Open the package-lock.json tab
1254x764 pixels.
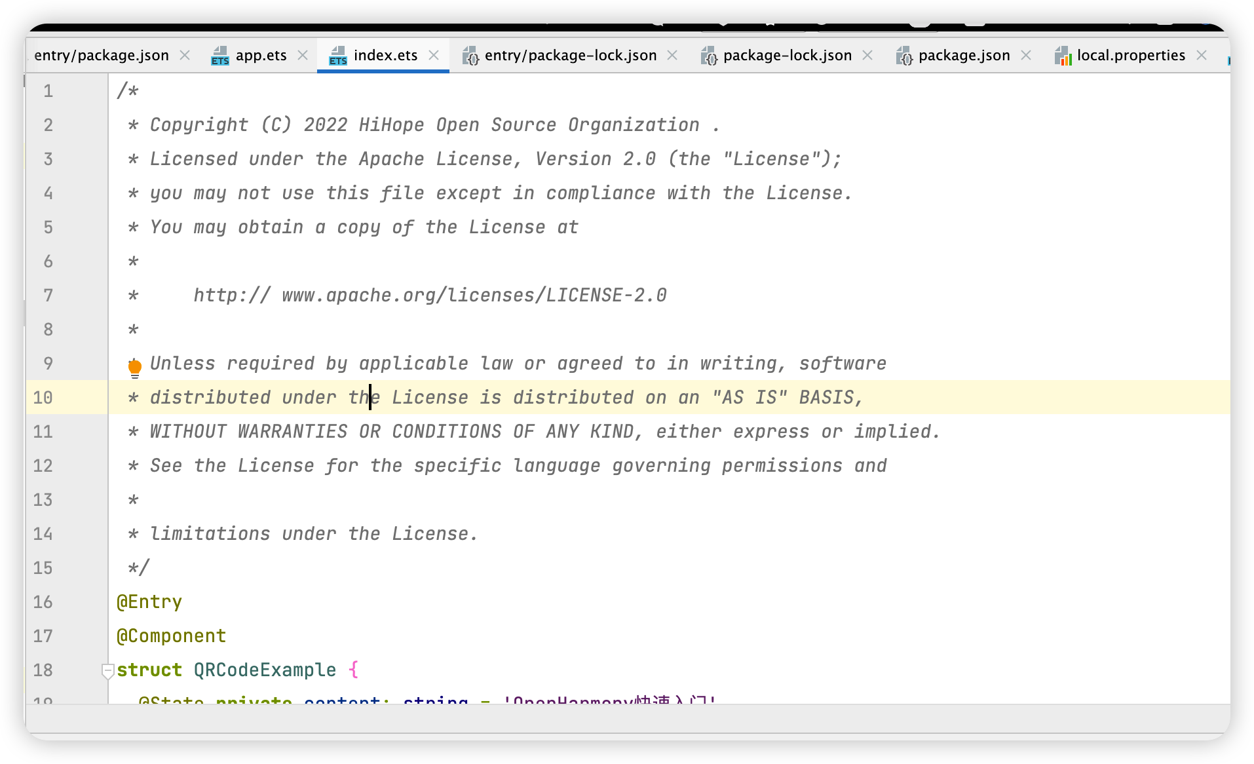pyautogui.click(x=788, y=56)
